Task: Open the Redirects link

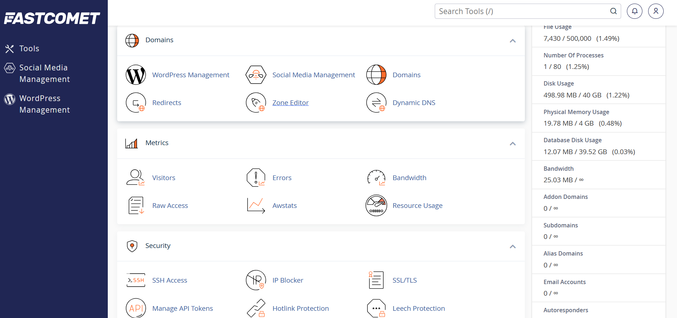Action: [x=167, y=103]
